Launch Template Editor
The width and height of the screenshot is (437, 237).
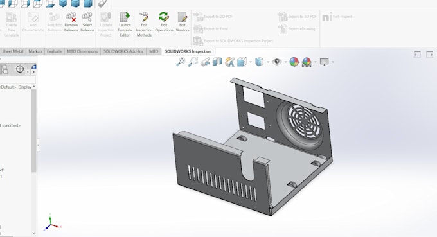tap(125, 24)
